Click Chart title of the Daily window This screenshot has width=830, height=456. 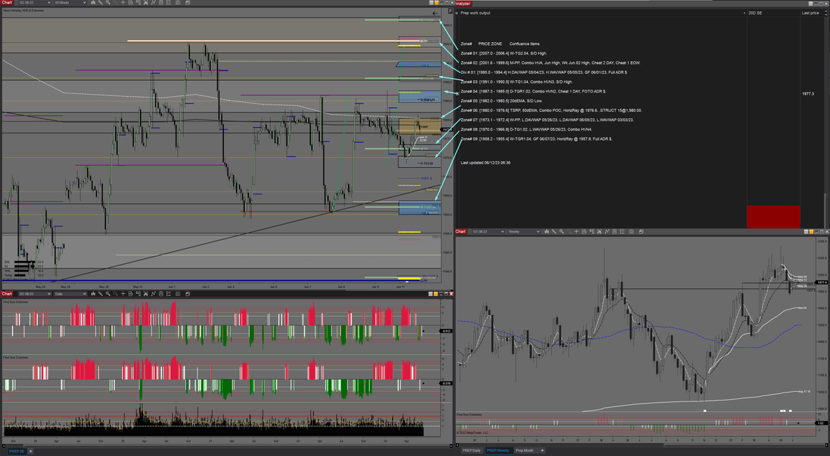click(7, 294)
